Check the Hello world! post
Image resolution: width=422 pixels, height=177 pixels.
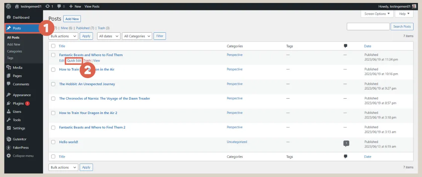click(53, 142)
